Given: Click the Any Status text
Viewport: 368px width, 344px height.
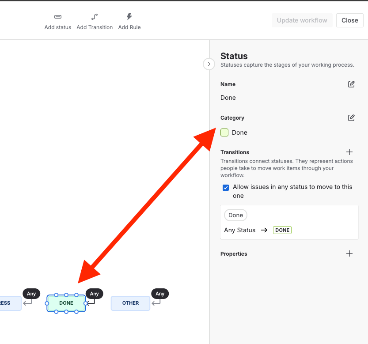Looking at the screenshot, I should pyautogui.click(x=239, y=230).
